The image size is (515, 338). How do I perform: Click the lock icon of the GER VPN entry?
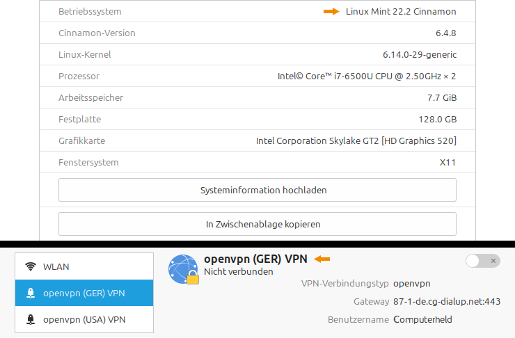point(31,293)
